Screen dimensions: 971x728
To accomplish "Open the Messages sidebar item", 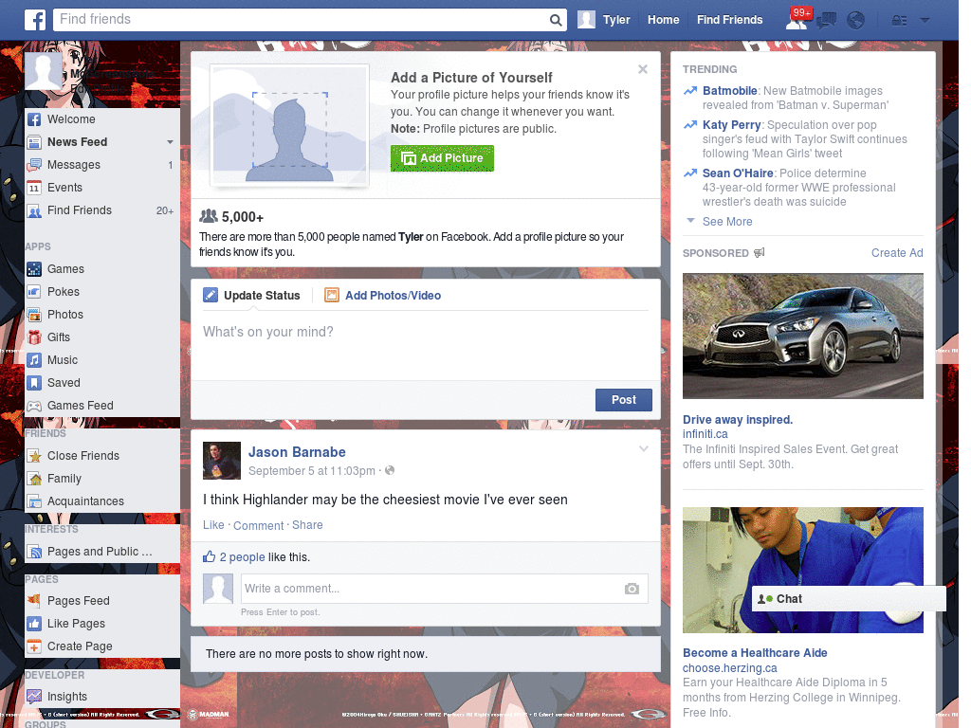I will [101, 165].
